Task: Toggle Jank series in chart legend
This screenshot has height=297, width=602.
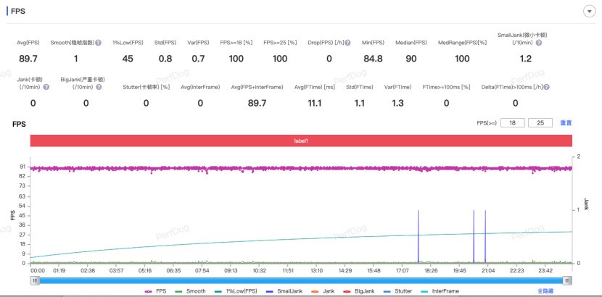Action: 324,290
